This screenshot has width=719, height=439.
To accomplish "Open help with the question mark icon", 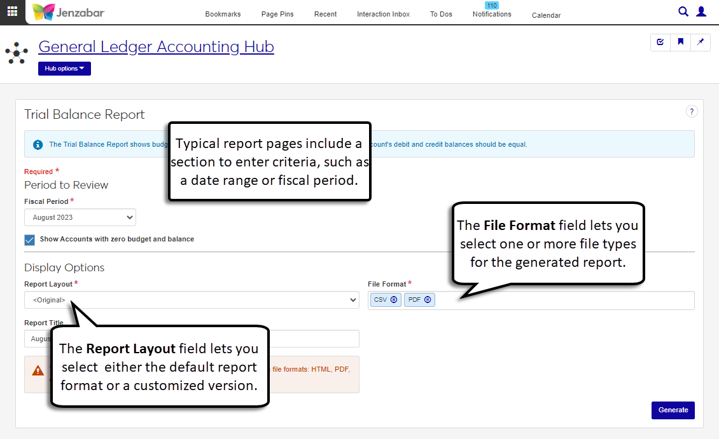I will pyautogui.click(x=692, y=111).
